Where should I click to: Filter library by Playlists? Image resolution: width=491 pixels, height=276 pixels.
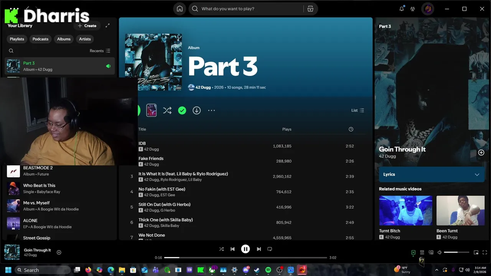pyautogui.click(x=17, y=39)
